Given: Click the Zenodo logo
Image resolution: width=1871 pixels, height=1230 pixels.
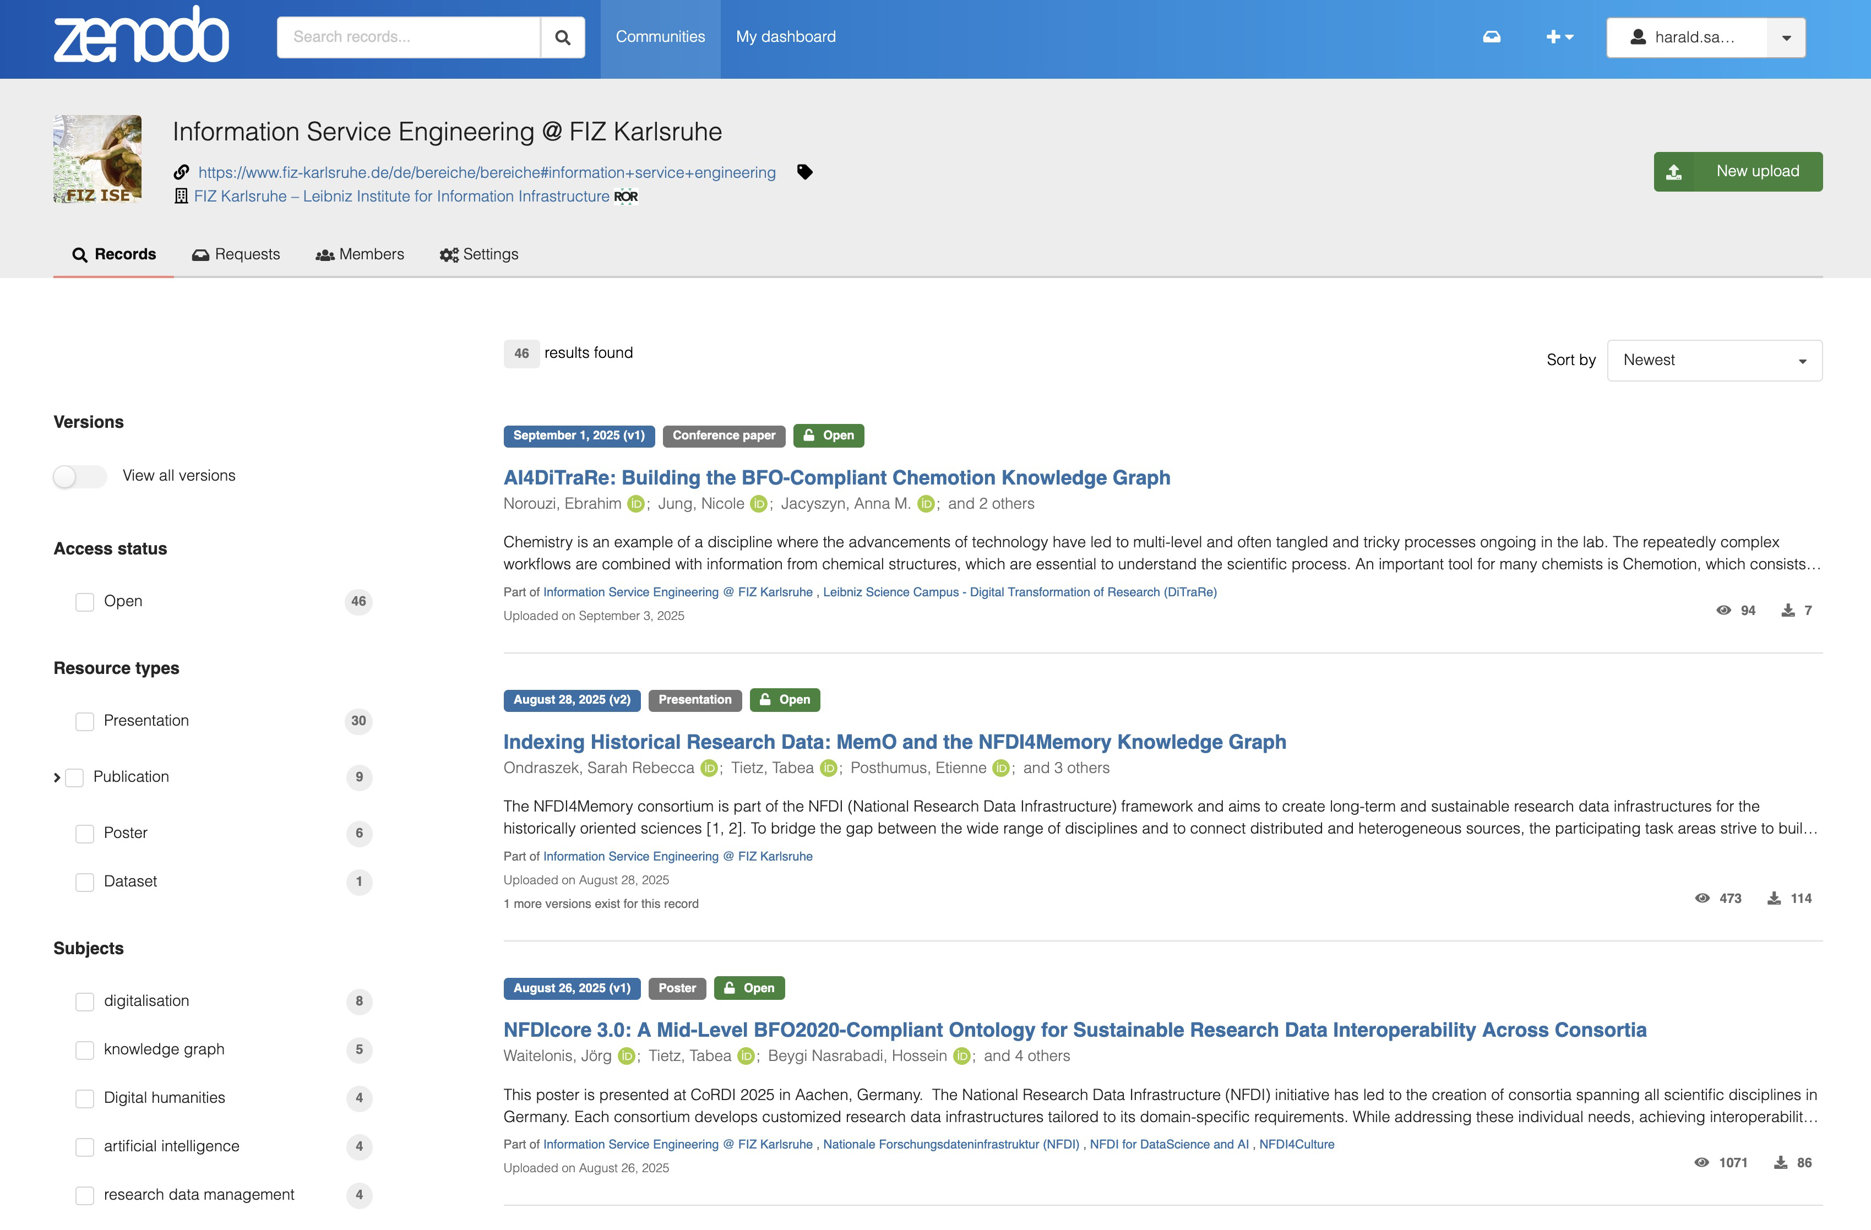Looking at the screenshot, I should click(x=142, y=35).
